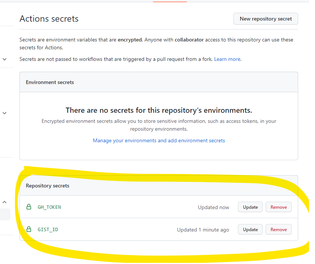Viewport: 315px width, 264px height.
Task: Click the Repository secrets section header
Action: [x=48, y=186]
